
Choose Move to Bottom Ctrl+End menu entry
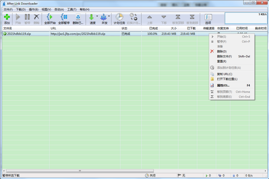[x=232, y=97]
